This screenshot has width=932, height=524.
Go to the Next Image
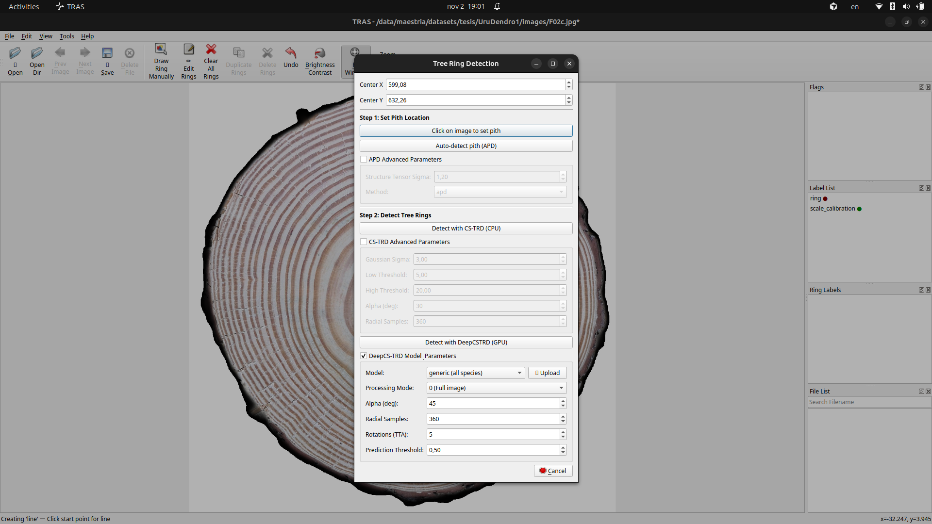[85, 60]
